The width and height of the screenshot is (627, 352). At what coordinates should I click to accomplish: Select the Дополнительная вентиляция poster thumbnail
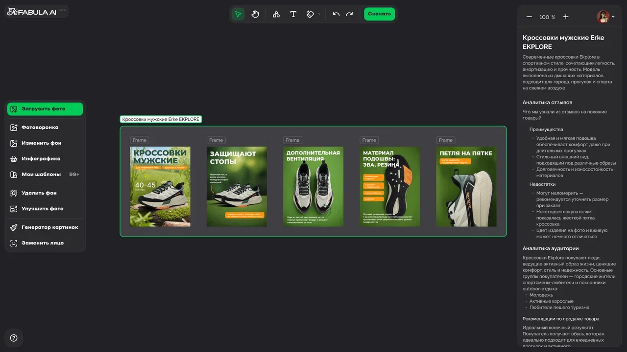pos(313,186)
